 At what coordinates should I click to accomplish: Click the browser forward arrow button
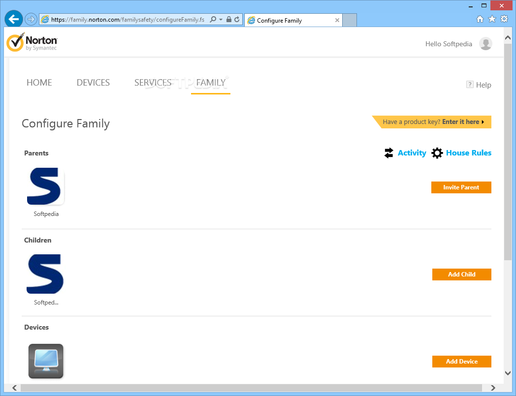click(x=31, y=19)
